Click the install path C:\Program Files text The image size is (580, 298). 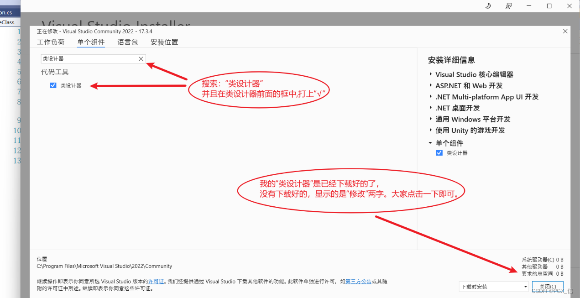[x=105, y=266]
